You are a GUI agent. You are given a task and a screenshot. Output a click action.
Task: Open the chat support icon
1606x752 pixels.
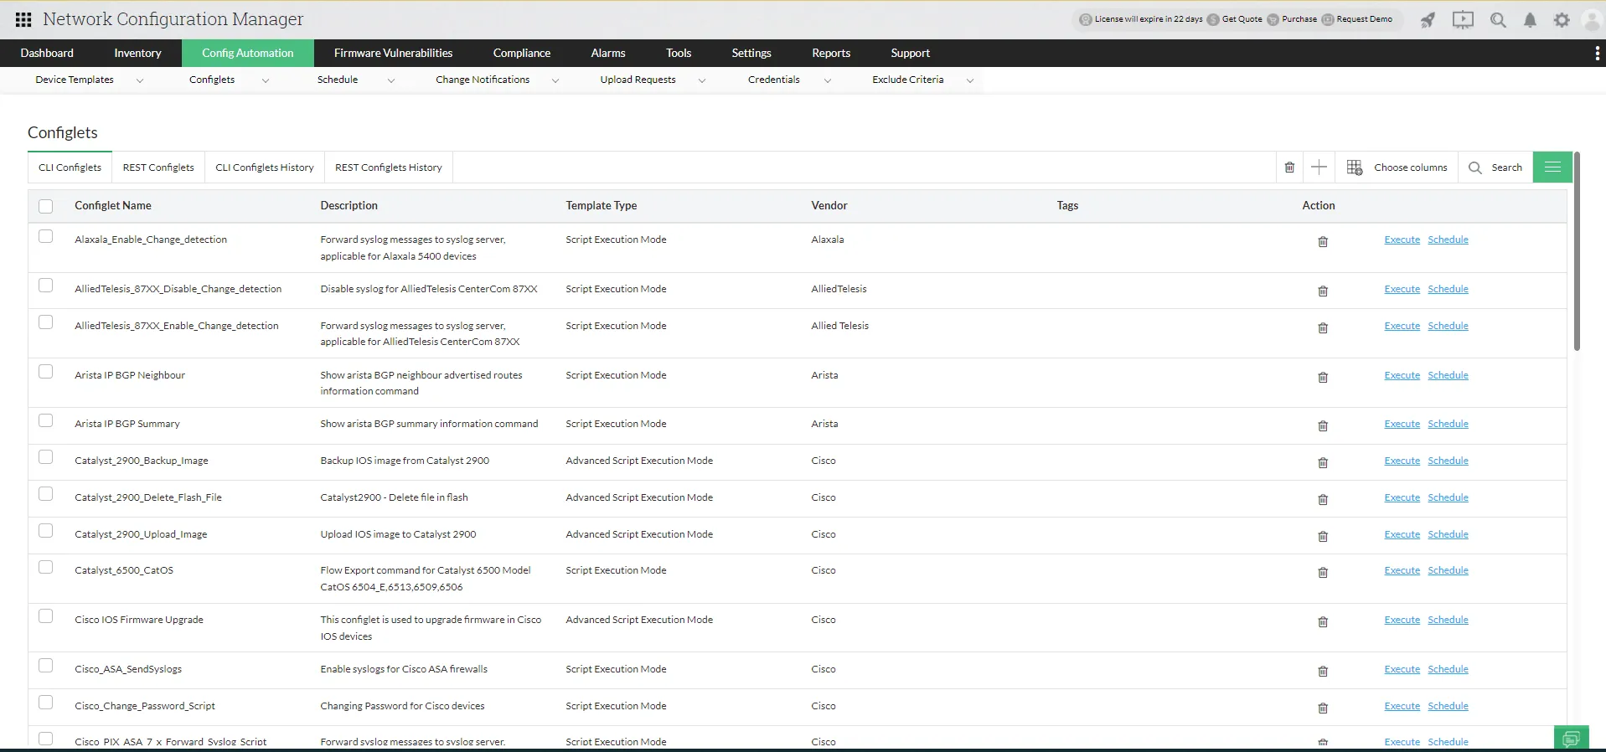pos(1571,738)
